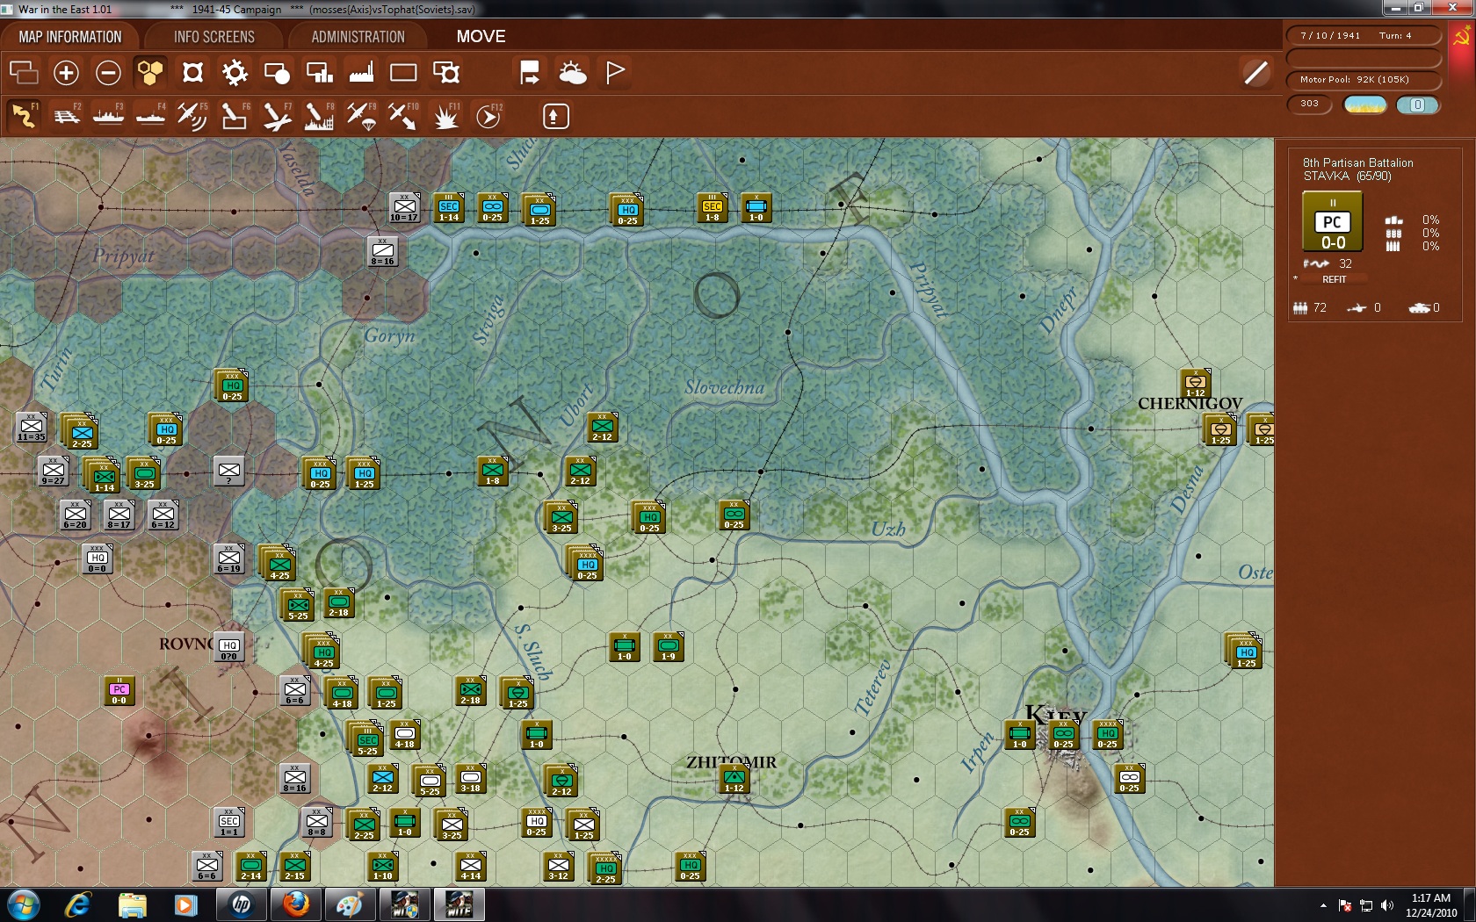Select the purple PC partisan unit on map
Image resolution: width=1476 pixels, height=922 pixels.
pos(119,692)
